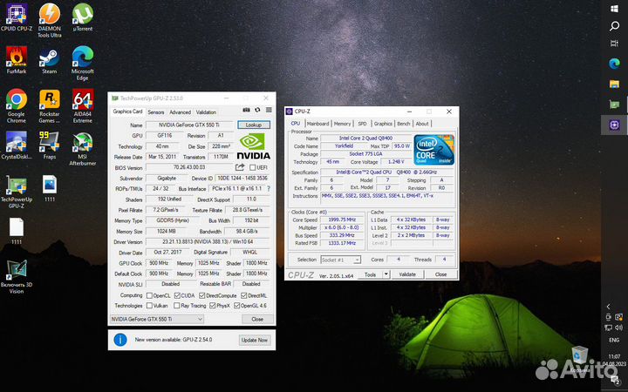Open the Windows Start button
Image resolution: width=628 pixels, height=392 pixels.
[x=614, y=9]
